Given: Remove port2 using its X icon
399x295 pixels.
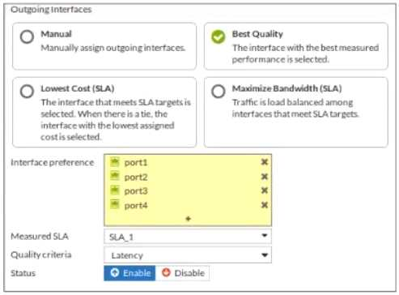Looking at the screenshot, I should 265,177.
